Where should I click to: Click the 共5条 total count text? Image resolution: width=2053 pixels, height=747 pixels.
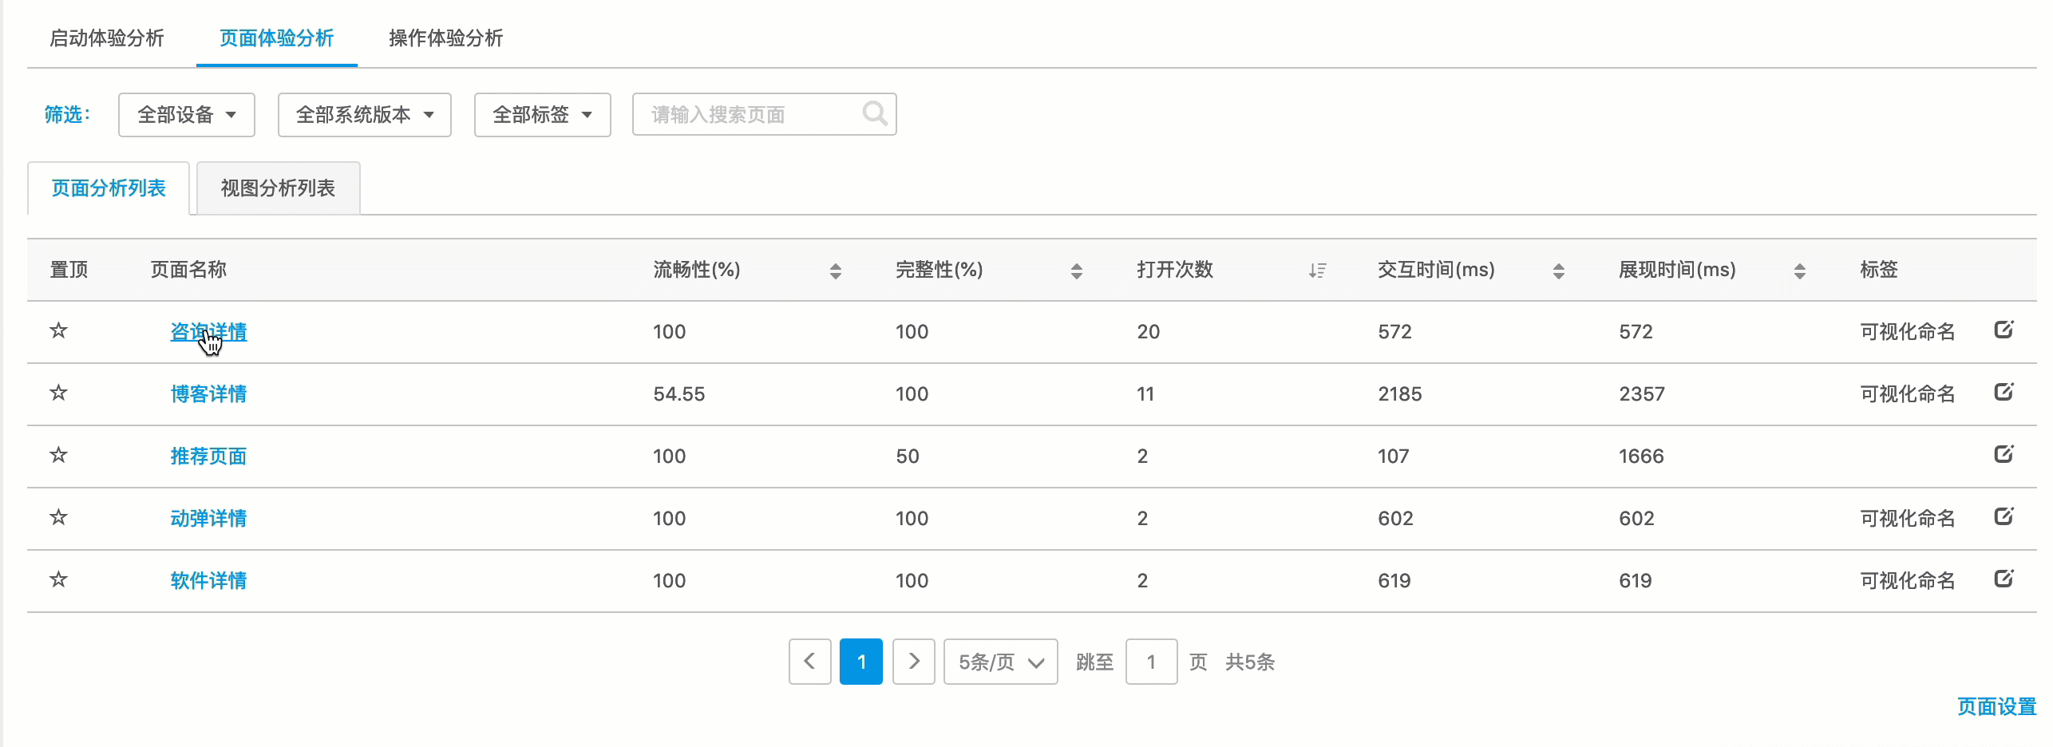pyautogui.click(x=1250, y=662)
